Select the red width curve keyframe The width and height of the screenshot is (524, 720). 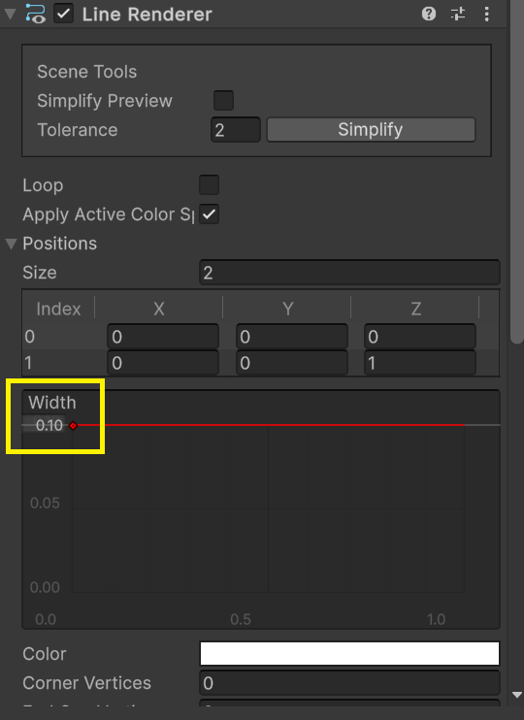click(73, 426)
